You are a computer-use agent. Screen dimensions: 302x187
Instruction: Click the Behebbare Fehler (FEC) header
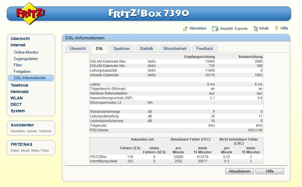190,139
